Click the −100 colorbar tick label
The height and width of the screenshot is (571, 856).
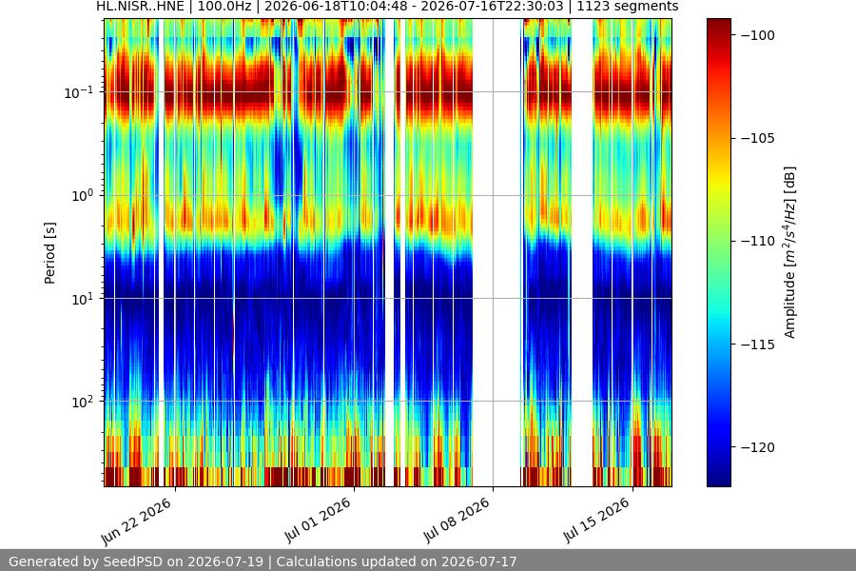758,35
